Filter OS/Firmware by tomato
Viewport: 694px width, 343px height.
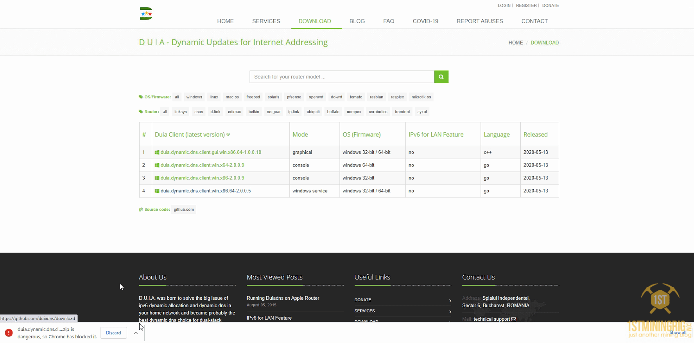click(x=356, y=97)
